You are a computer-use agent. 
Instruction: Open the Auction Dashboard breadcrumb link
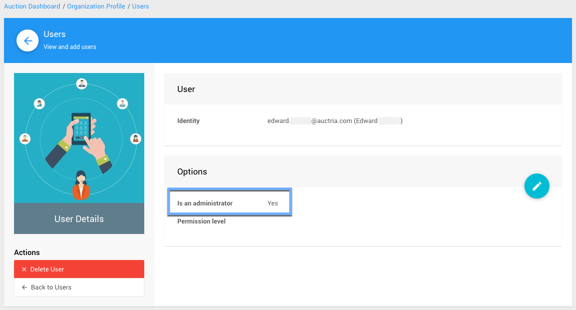click(32, 6)
